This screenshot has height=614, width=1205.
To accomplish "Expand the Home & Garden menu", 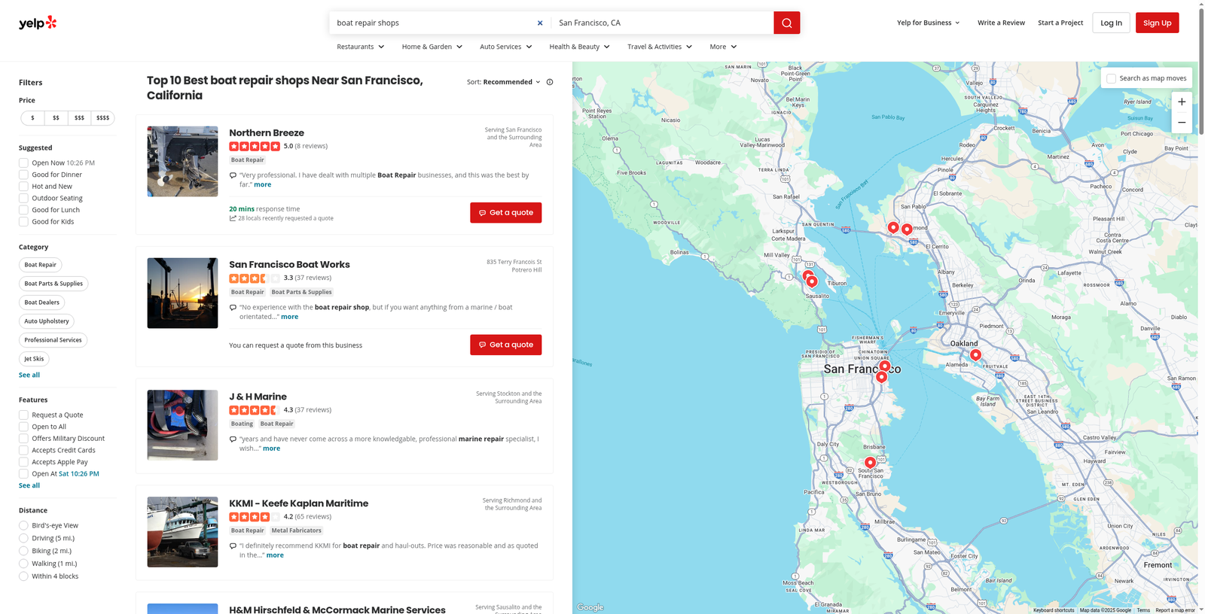I will click(x=432, y=47).
